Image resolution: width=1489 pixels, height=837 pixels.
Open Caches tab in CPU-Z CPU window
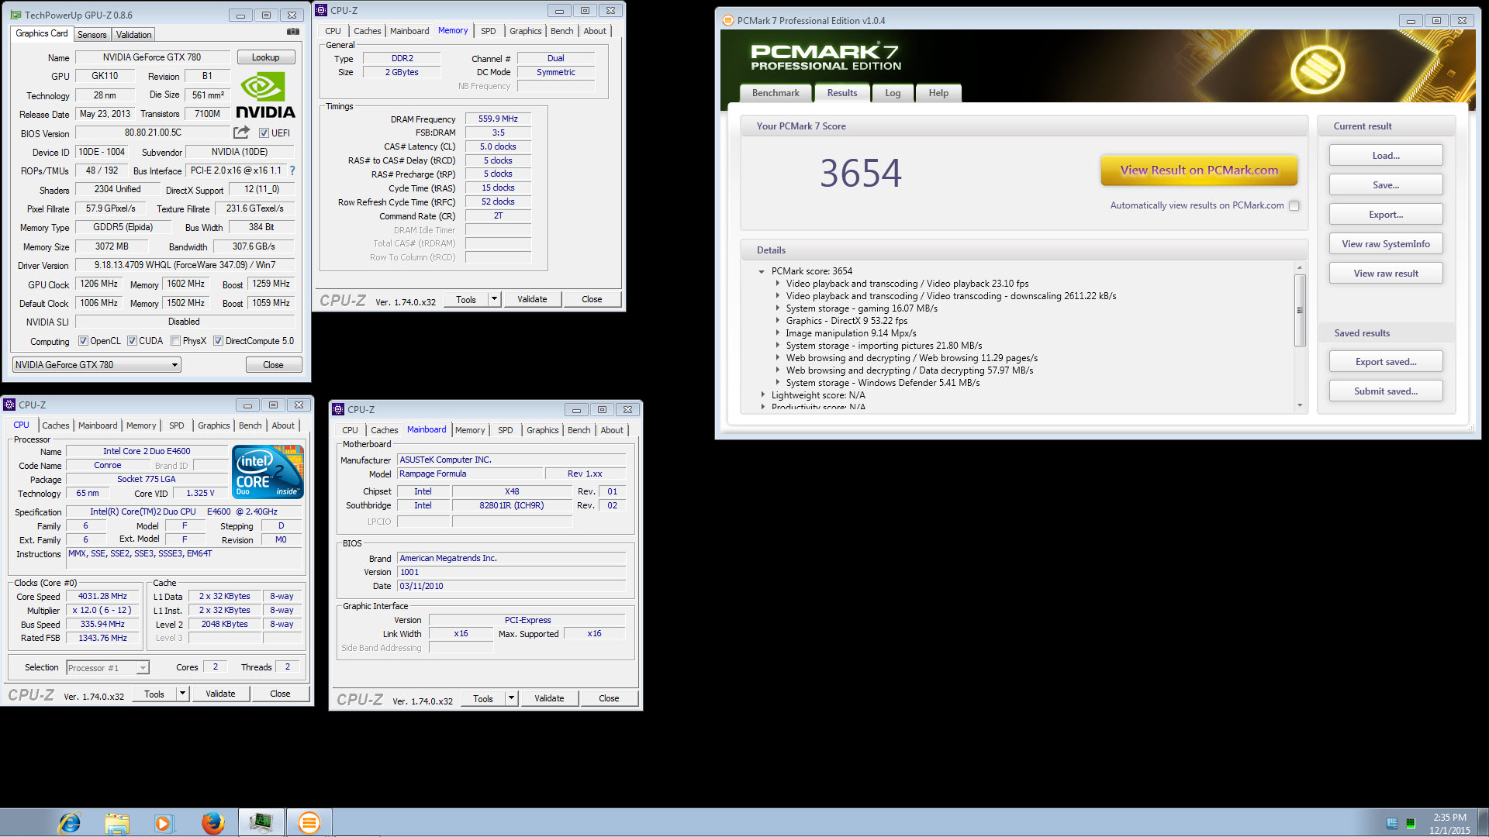[x=56, y=425]
